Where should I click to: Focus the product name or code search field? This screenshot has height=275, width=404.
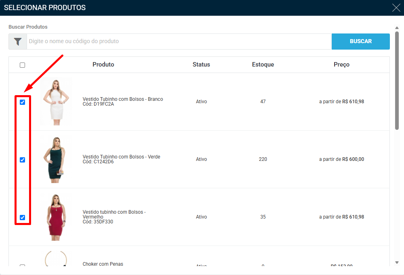point(179,42)
